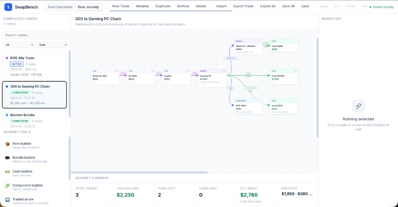The image size is (398, 207).
Task: Click the Copy toolbar item
Action: 323,6
